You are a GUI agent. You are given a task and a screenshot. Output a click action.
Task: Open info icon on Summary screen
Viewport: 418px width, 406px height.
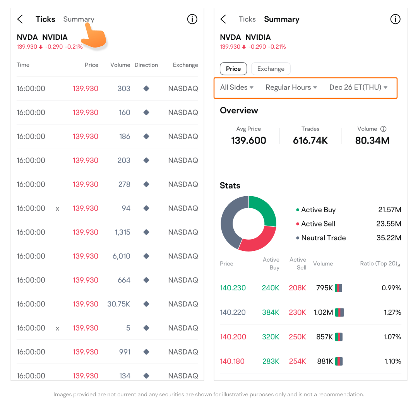tap(395, 19)
